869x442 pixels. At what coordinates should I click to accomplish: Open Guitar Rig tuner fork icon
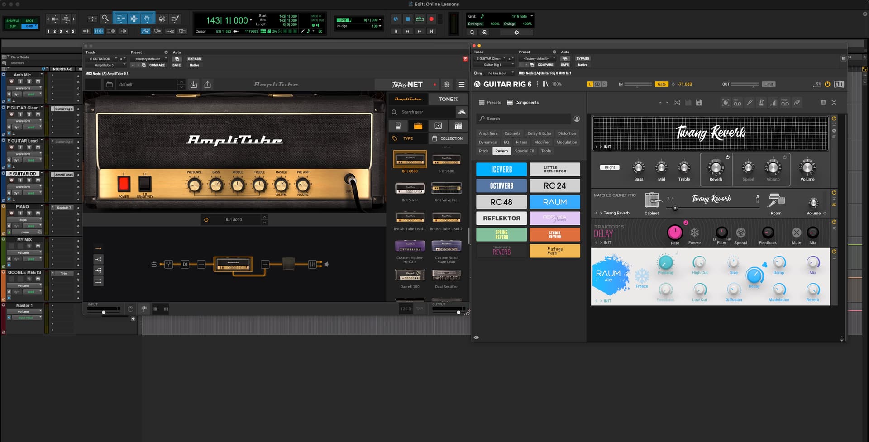(x=750, y=103)
